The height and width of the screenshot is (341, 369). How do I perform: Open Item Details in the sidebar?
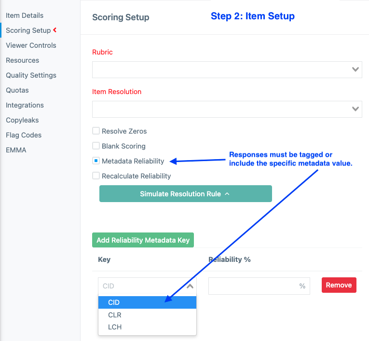[25, 15]
